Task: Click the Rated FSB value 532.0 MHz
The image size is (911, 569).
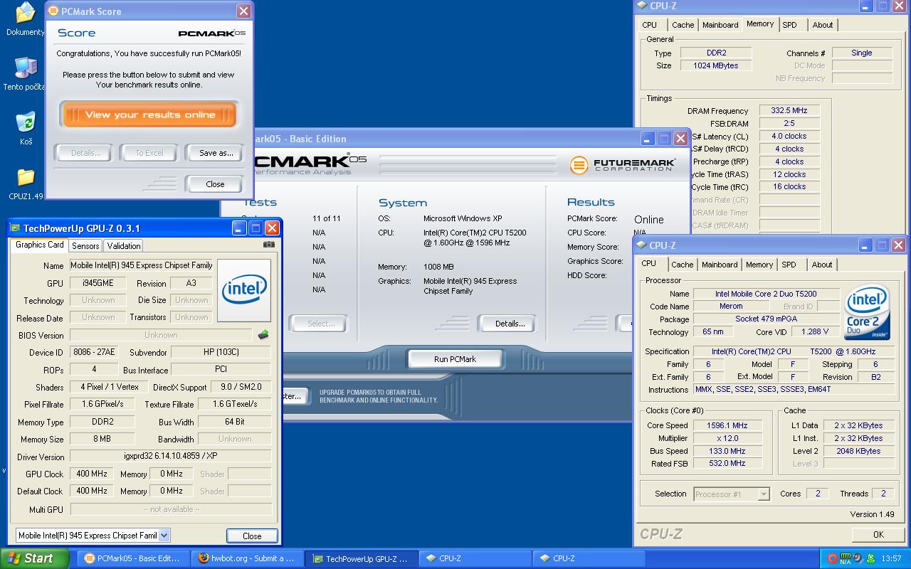Action: tap(727, 463)
